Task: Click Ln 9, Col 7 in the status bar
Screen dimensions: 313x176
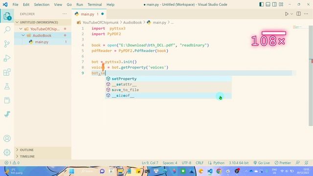Action: tap(150, 163)
